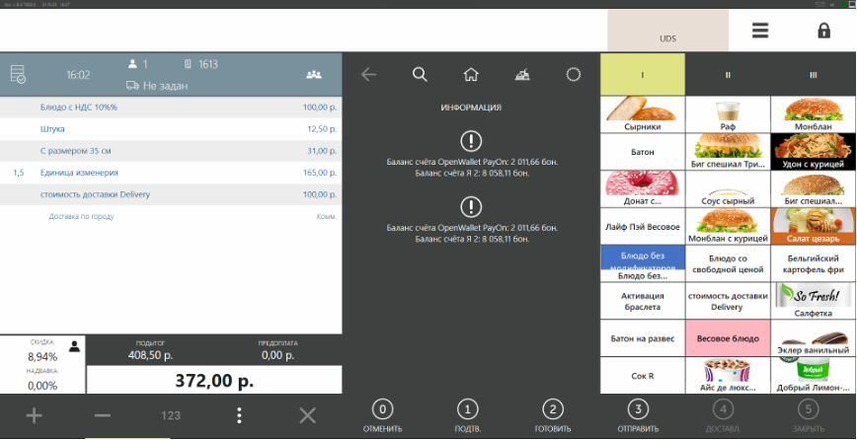Select order line 'Блюдо с НДС 10%%'
The height and width of the screenshot is (440, 857).
point(171,108)
